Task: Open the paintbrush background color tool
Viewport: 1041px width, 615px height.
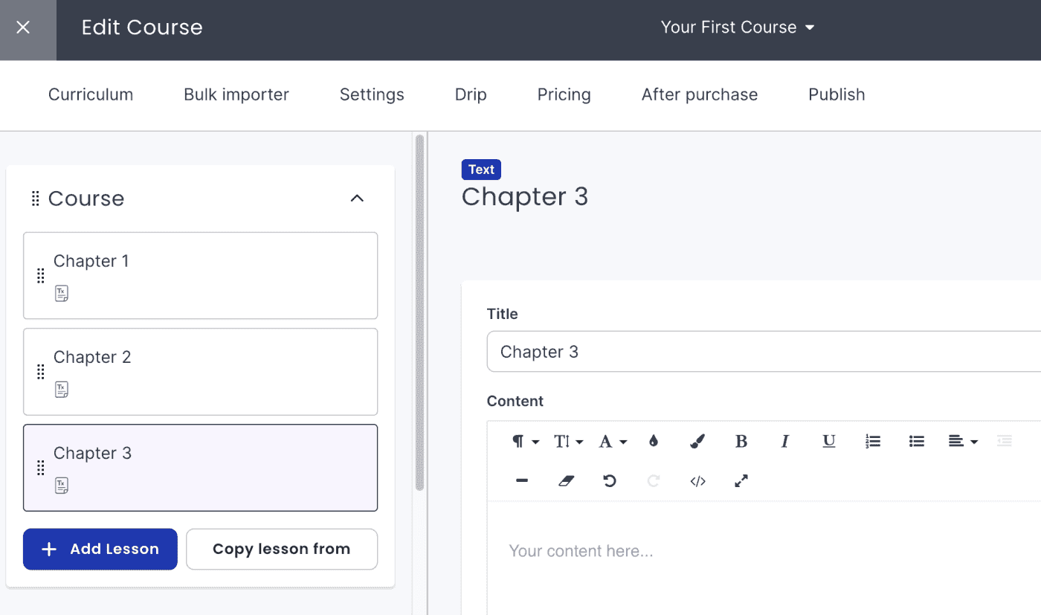Action: (x=697, y=442)
